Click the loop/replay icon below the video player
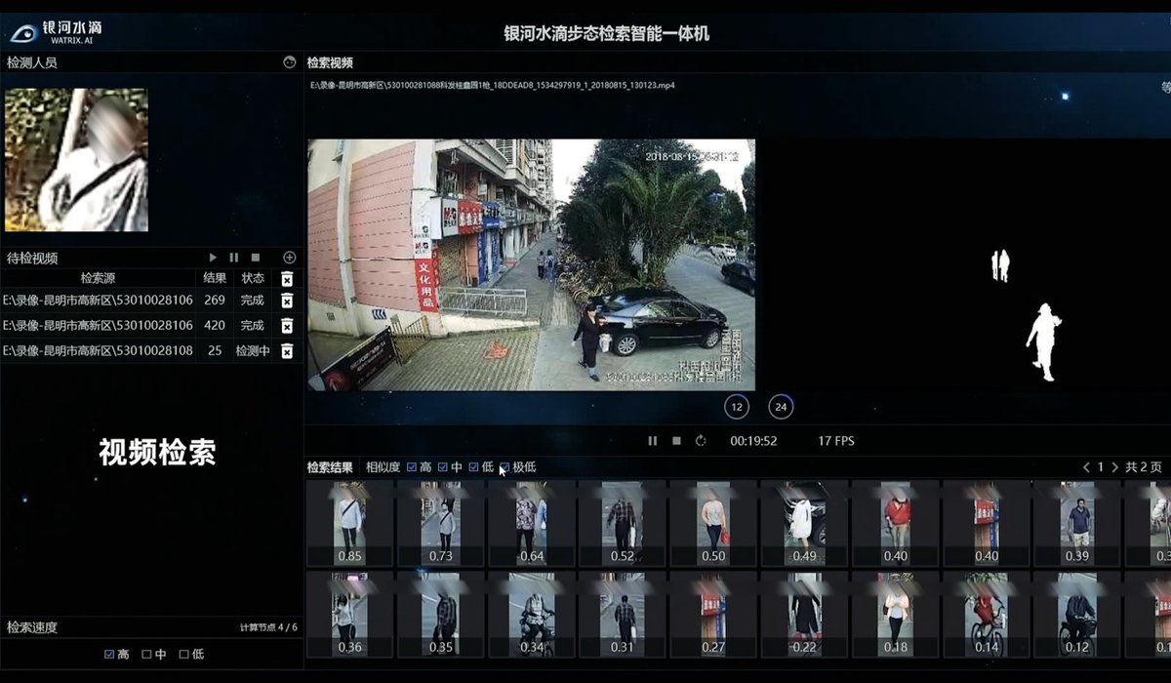Viewport: 1171px width, 683px height. 699,441
